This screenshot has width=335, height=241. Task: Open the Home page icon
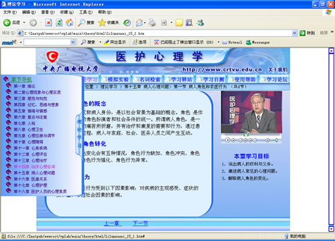pos(70,23)
